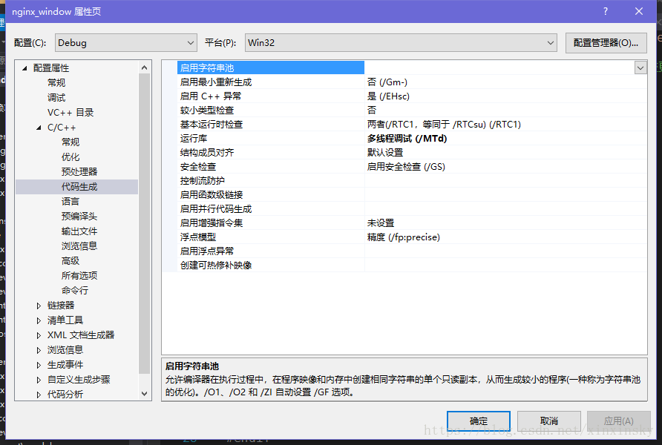
Task: Select the 优化 tree item
Action: coord(71,157)
